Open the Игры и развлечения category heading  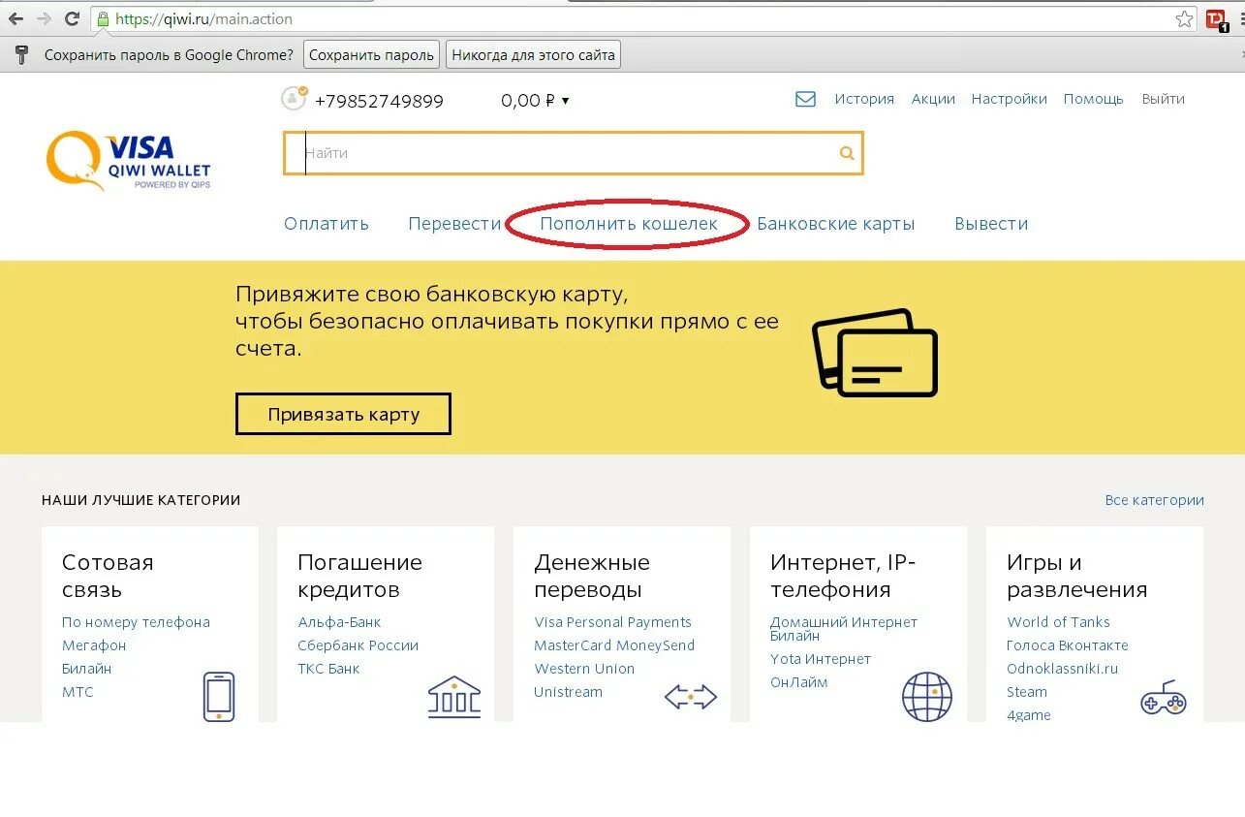click(1076, 576)
